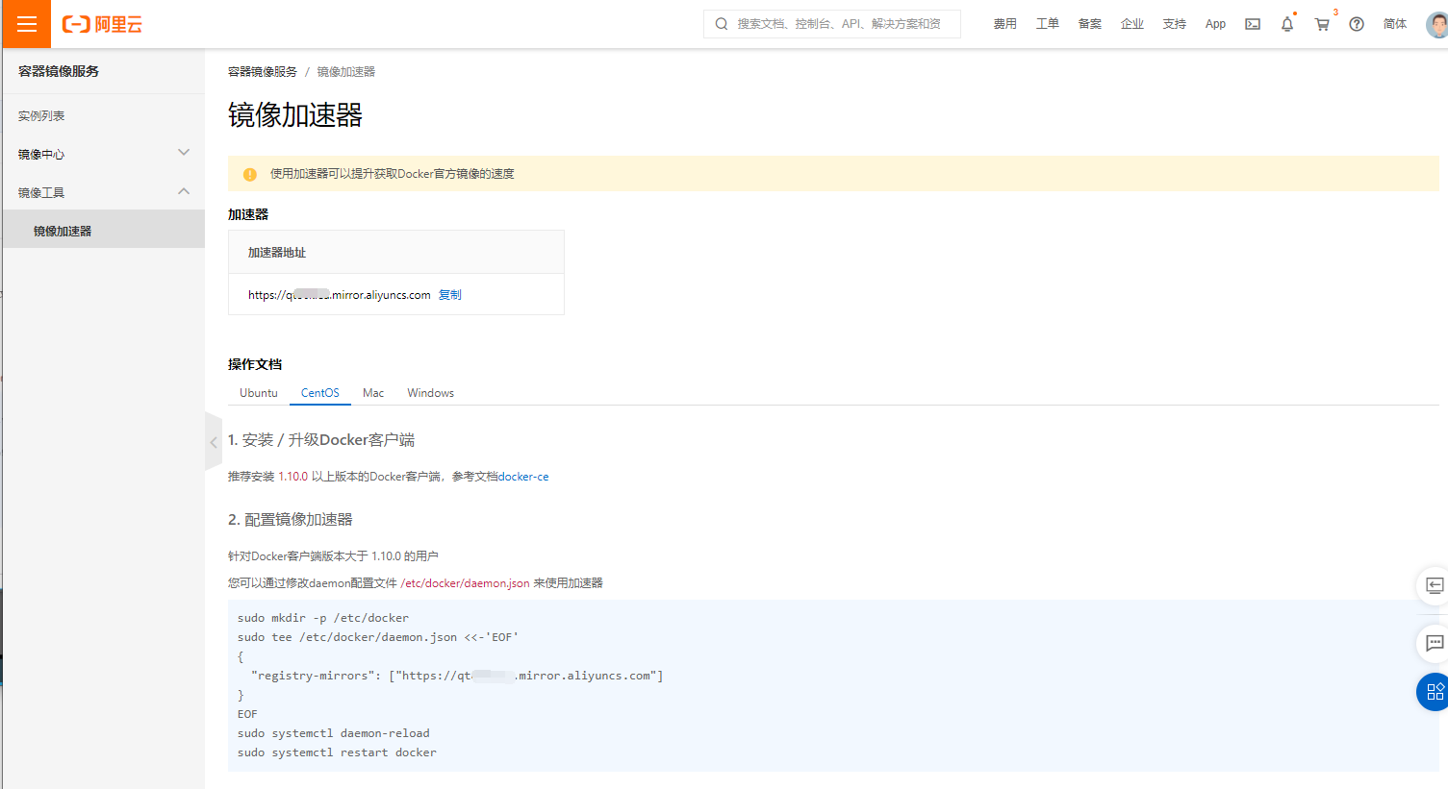1448x789 pixels.
Task: Collapse sidebar using the left arrow handle
Action: click(x=214, y=442)
